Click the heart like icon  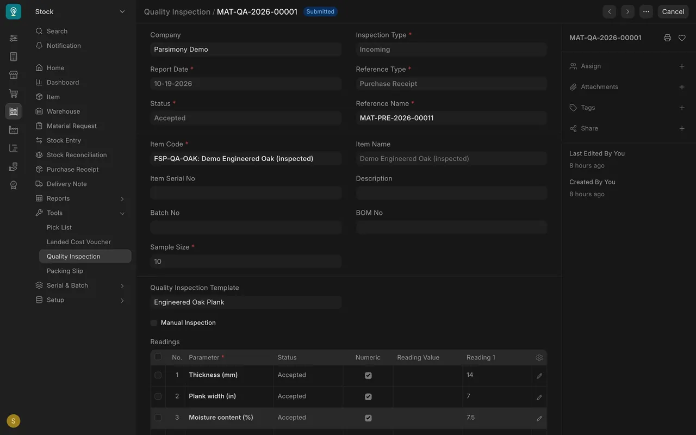tap(682, 38)
